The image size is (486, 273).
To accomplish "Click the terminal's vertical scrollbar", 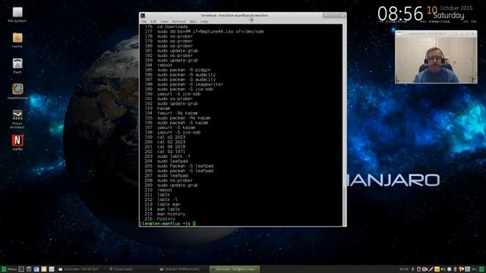I will click(x=344, y=125).
